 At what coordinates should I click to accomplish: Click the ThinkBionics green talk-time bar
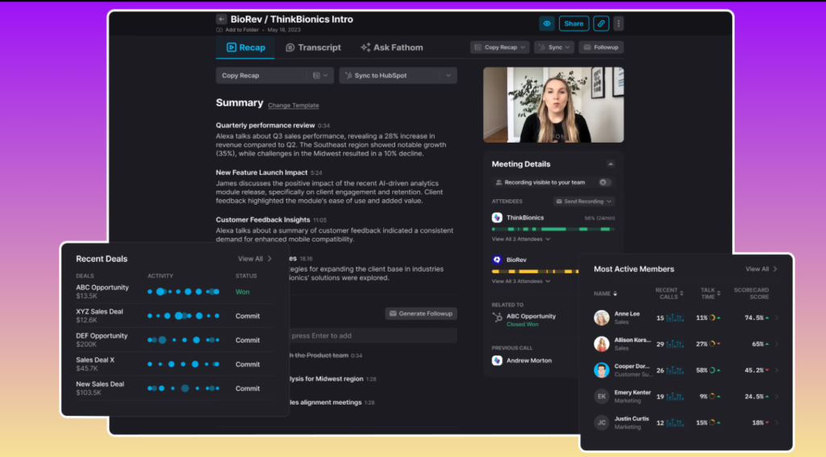pos(549,229)
